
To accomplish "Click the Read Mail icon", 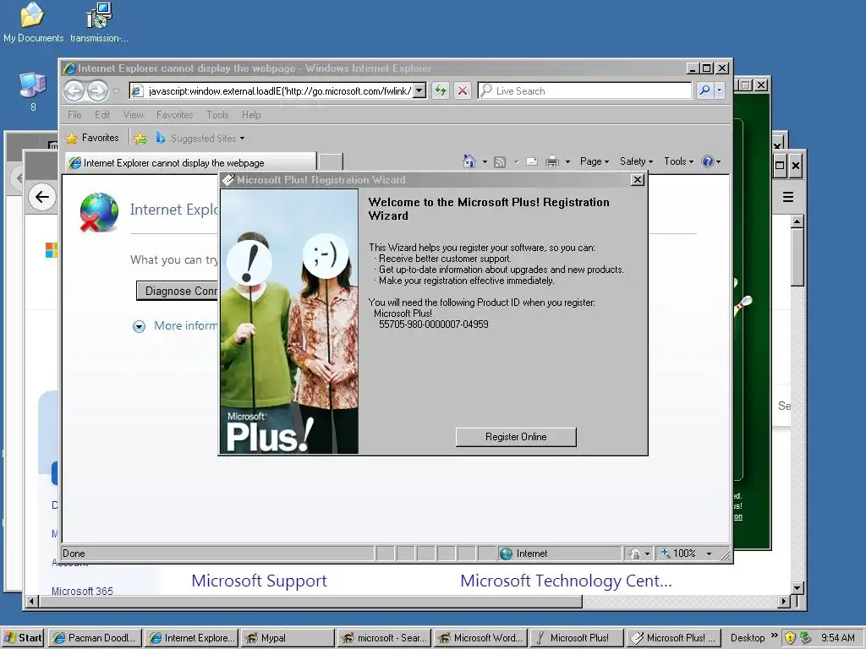I will click(532, 161).
